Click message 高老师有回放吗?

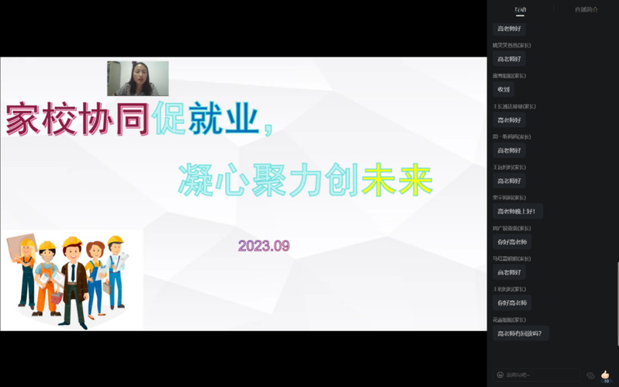click(x=520, y=333)
